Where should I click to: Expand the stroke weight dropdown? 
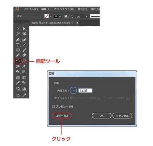[86, 16]
